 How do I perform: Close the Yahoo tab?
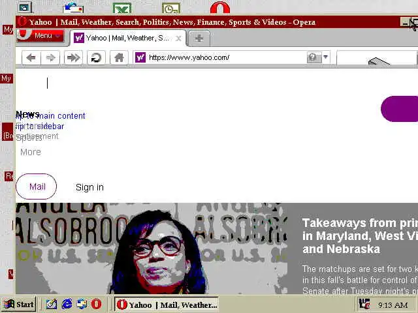coord(178,38)
